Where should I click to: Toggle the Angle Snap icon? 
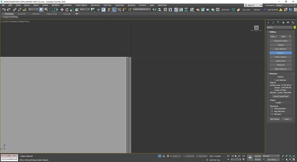point(114,10)
